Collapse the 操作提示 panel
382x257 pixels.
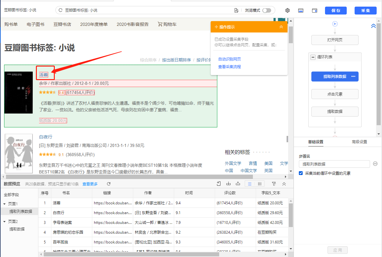(x=281, y=27)
